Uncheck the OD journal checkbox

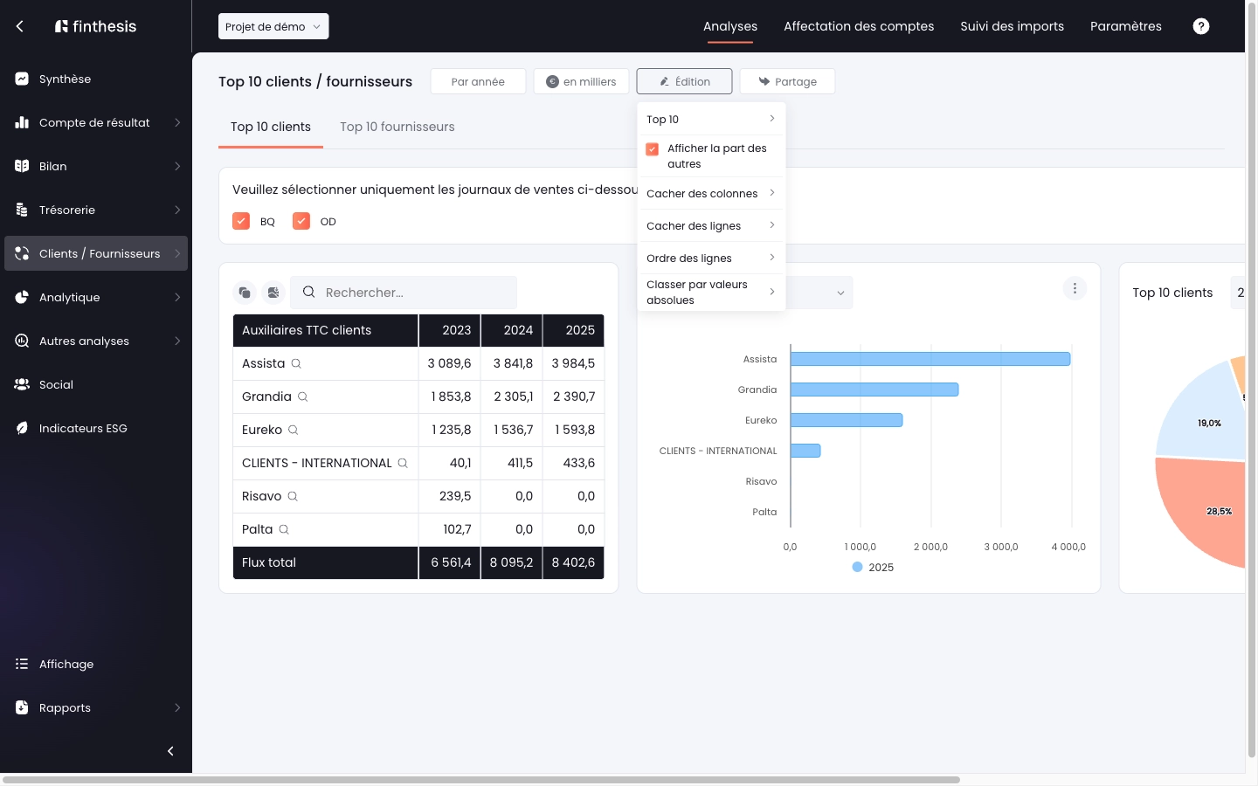tap(301, 221)
